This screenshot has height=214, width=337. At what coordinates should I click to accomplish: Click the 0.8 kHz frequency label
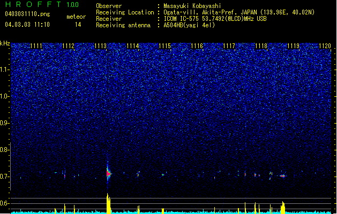[x=4, y=150]
